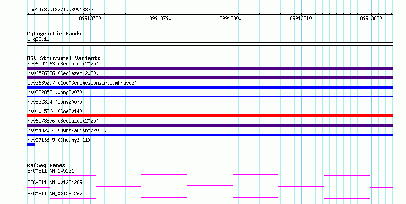The width and height of the screenshot is (406, 204).
Task: Click the thin blue line under nsv832853
Action: 210,96
